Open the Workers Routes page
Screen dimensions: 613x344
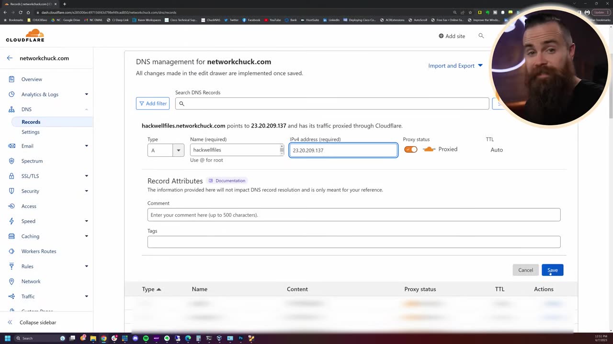39,251
